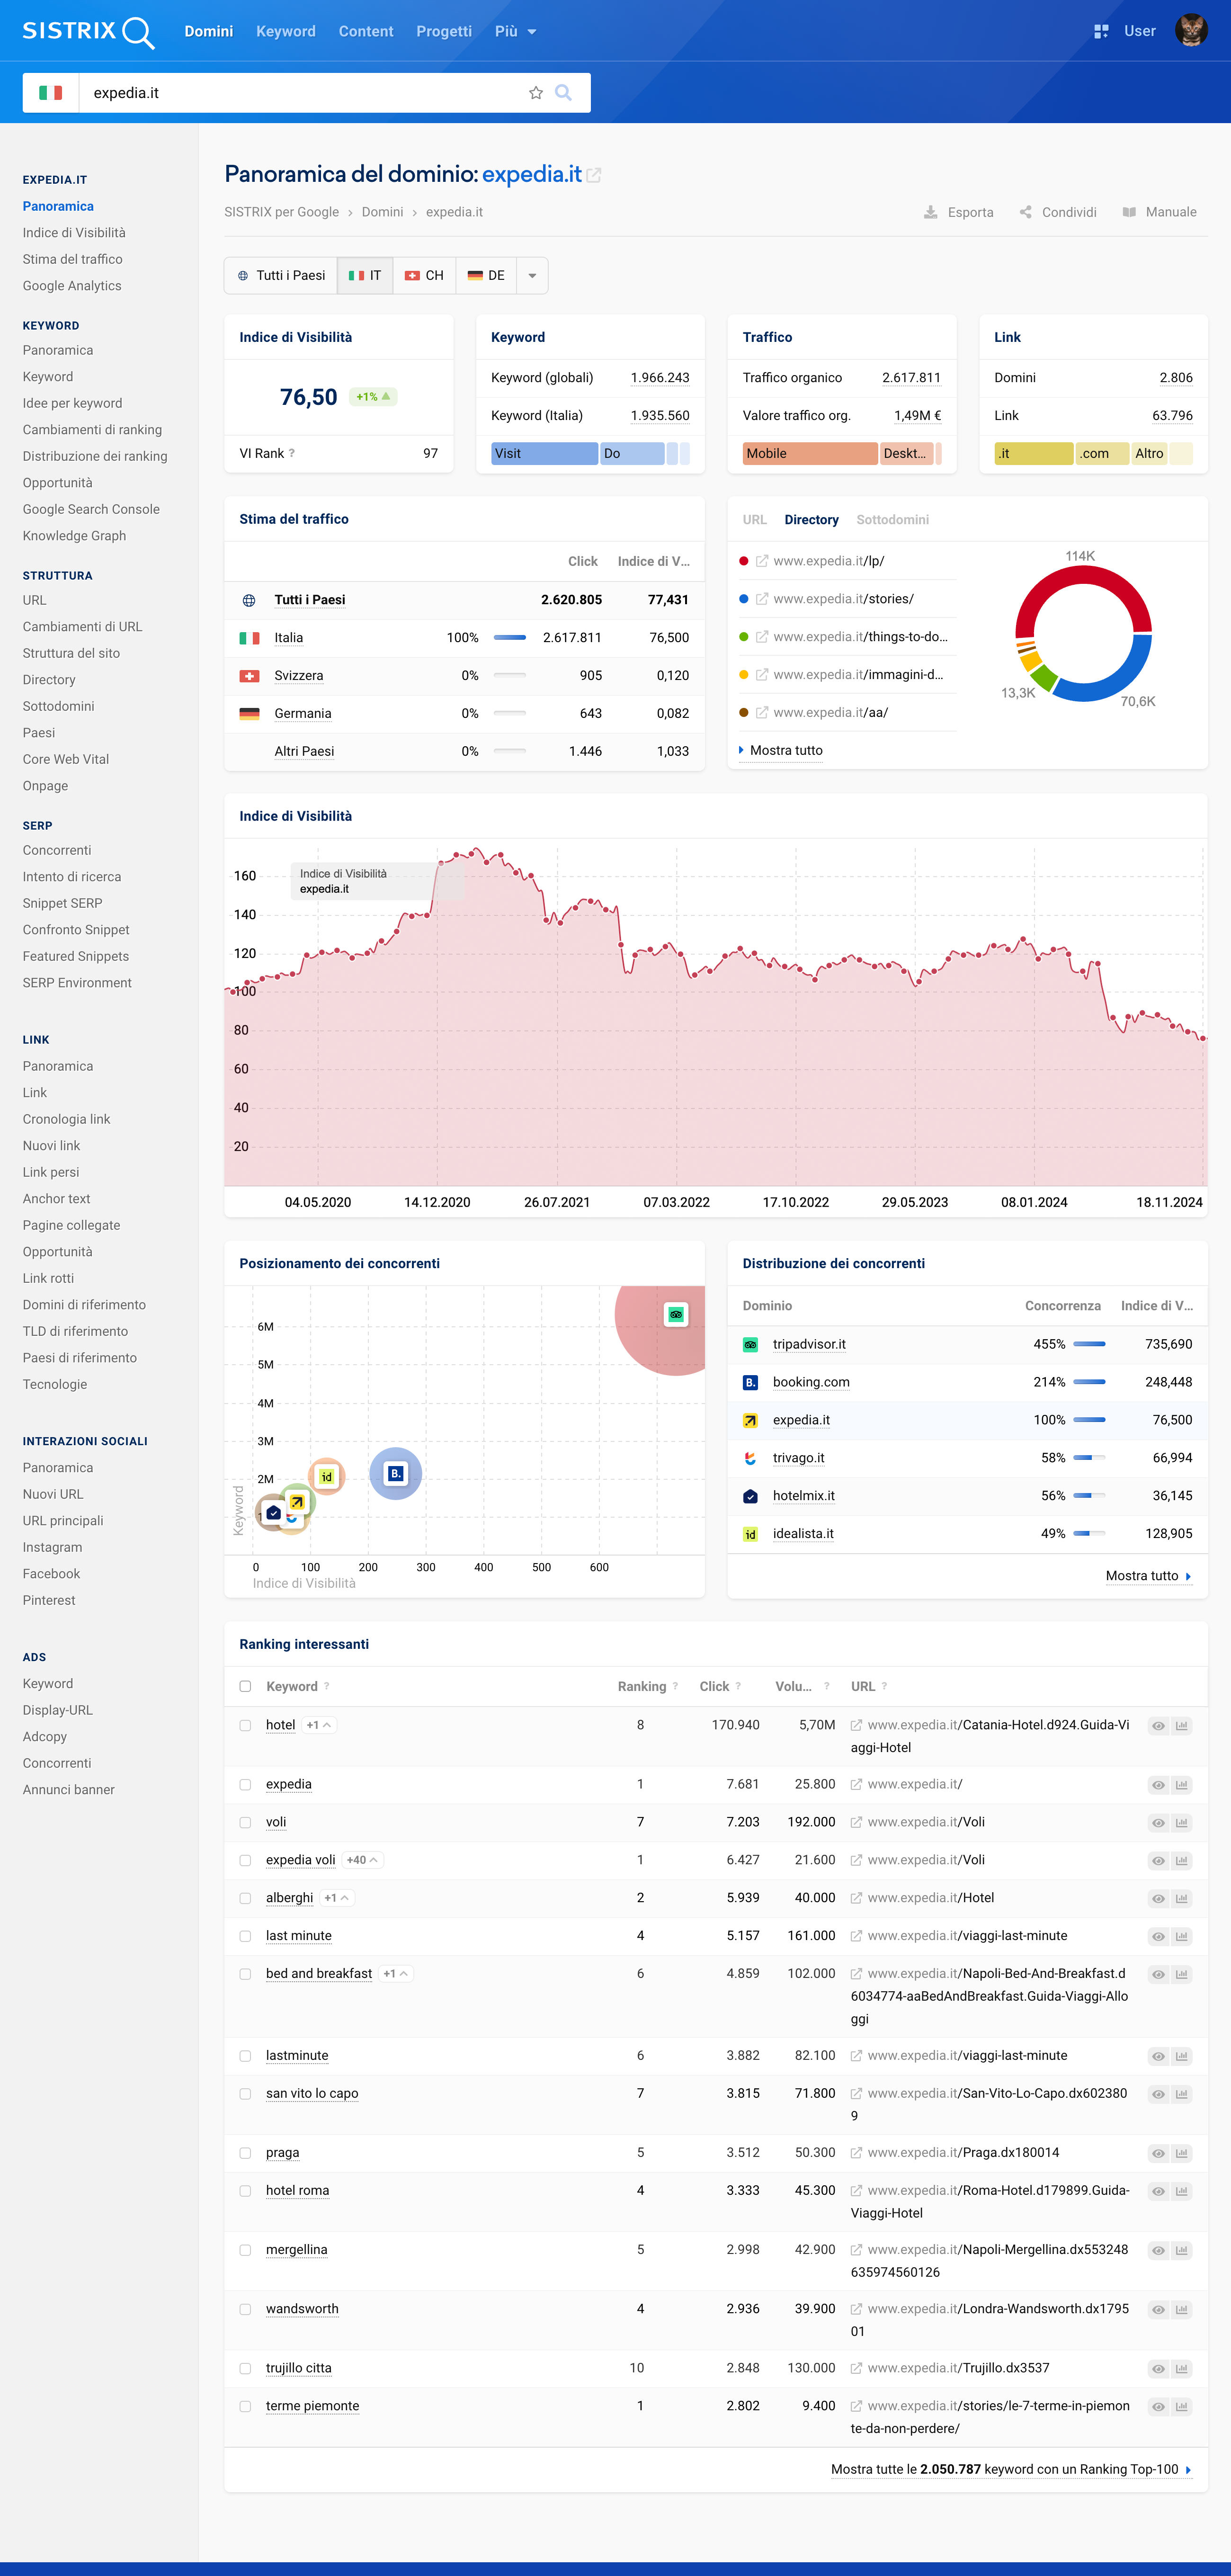Viewport: 1231px width, 2576px height.
Task: Expand bed and breakfast +1 variants
Action: pyautogui.click(x=396, y=1974)
